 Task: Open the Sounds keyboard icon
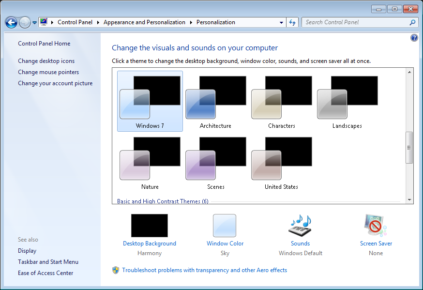pos(300,226)
